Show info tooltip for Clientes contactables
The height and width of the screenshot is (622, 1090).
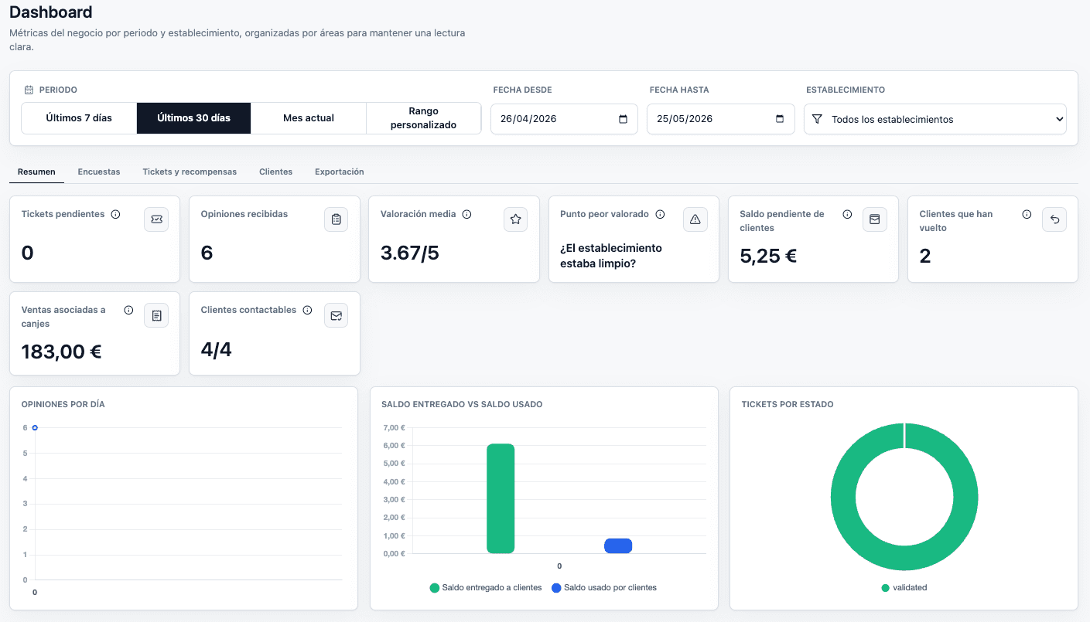pyautogui.click(x=307, y=310)
